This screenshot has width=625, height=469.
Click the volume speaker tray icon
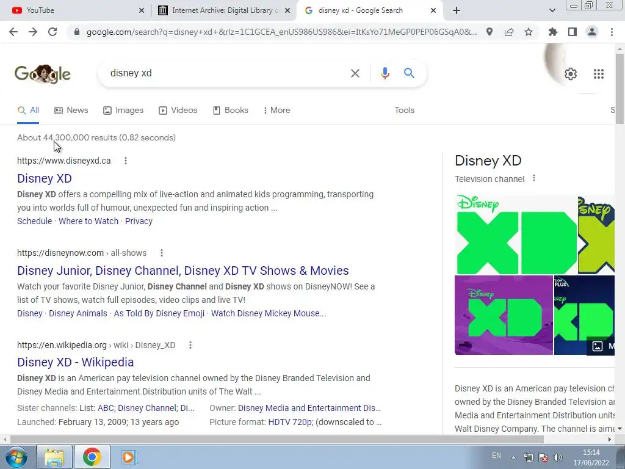(558, 457)
